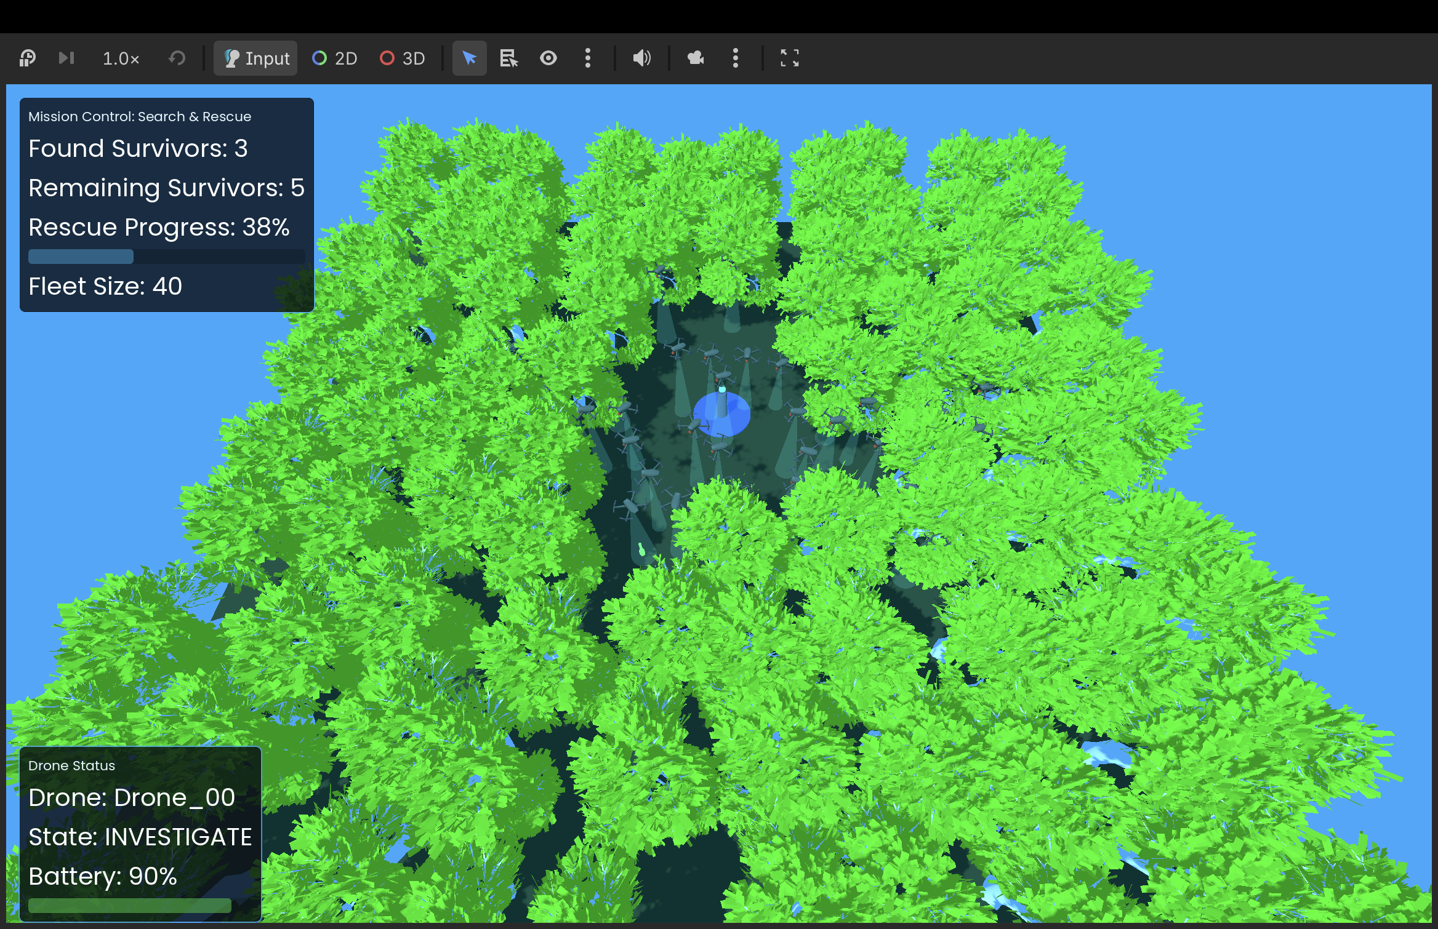1438x929 pixels.
Task: Select the 2D node selection mode
Action: (335, 58)
